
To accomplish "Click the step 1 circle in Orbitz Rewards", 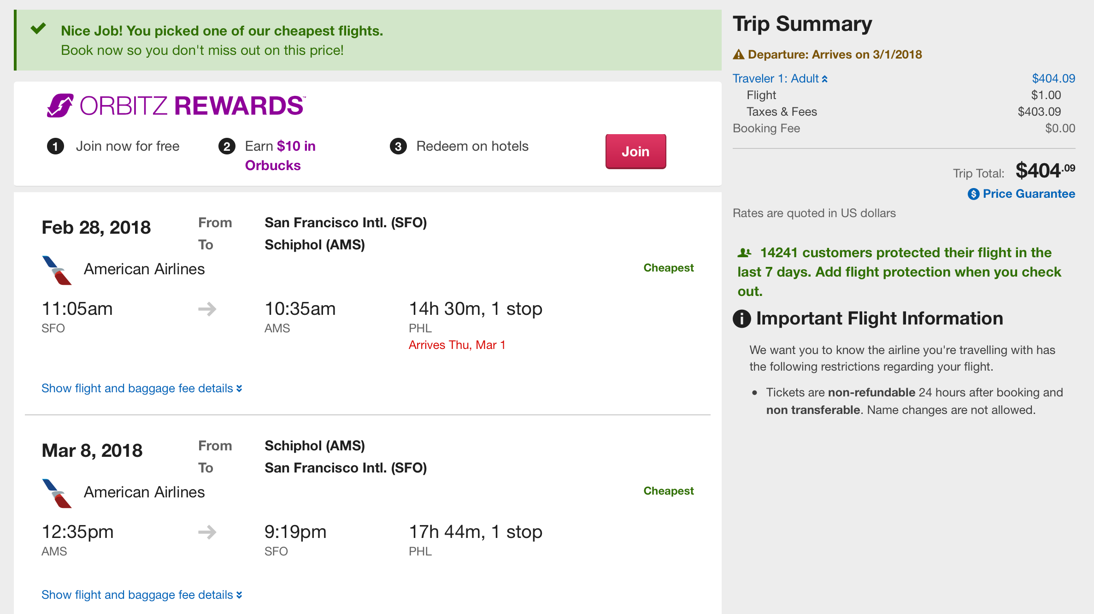I will [x=55, y=147].
